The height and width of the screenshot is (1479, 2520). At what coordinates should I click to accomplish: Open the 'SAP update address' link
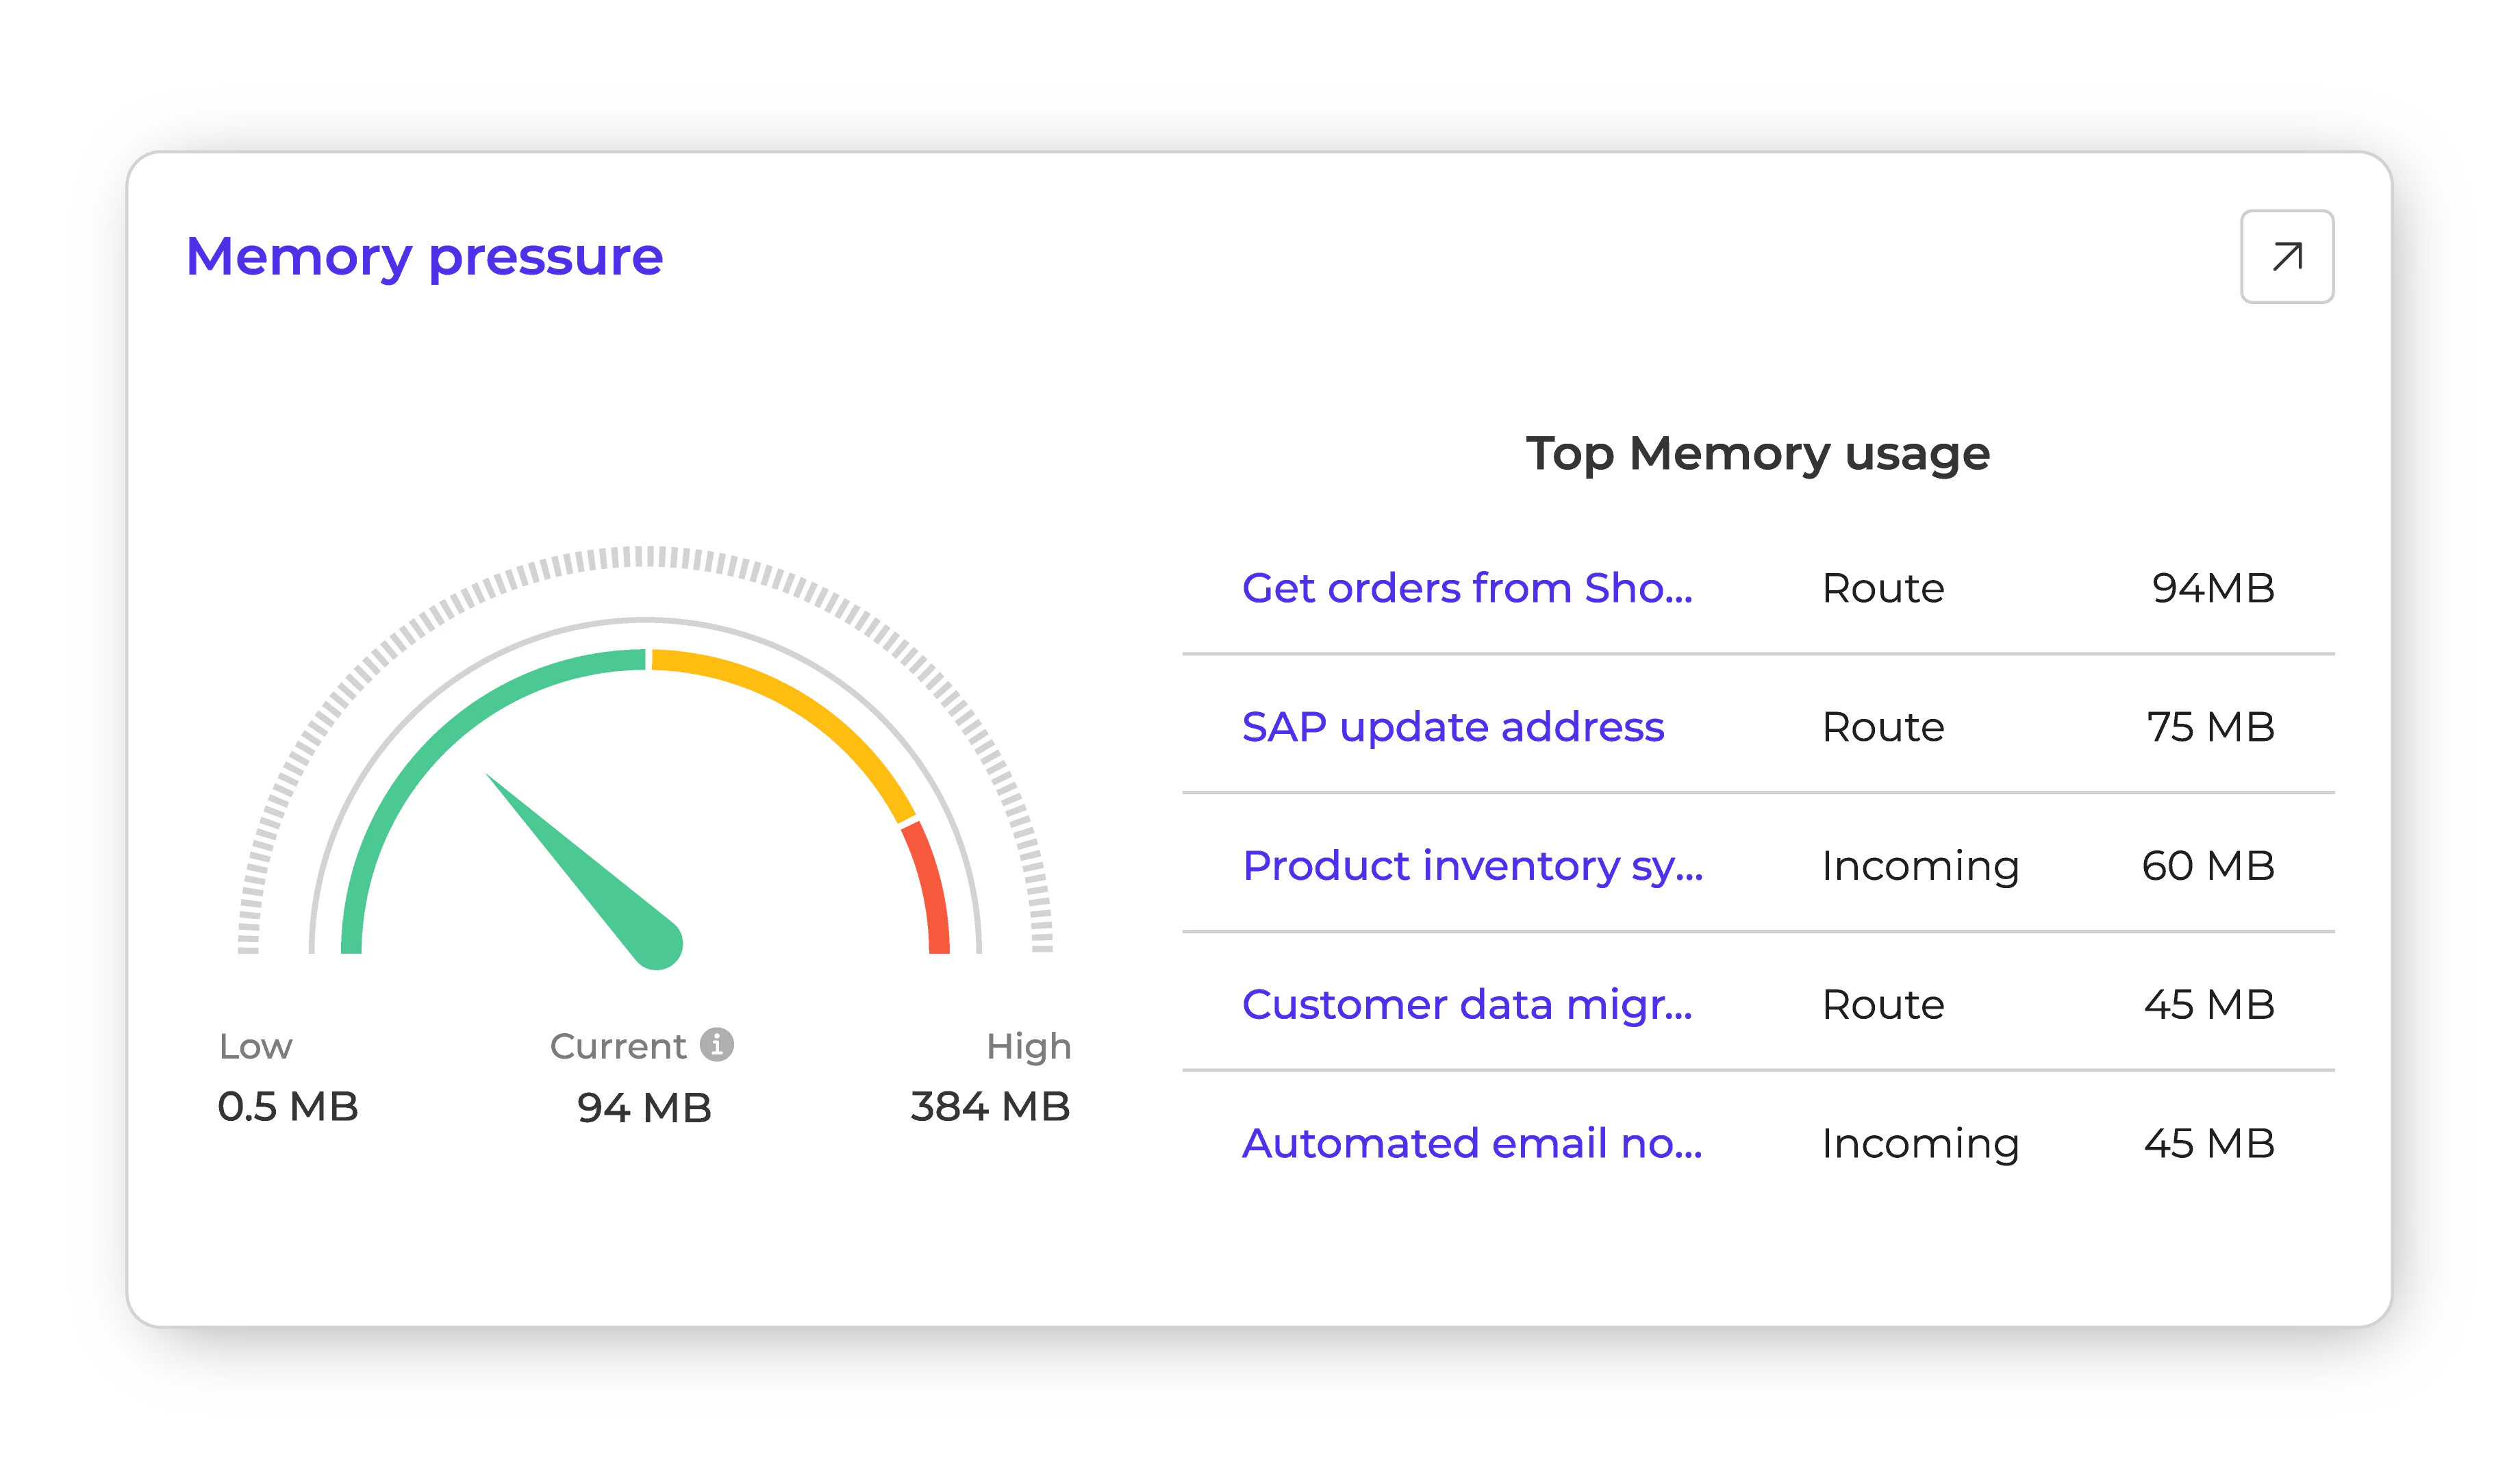coord(1452,727)
